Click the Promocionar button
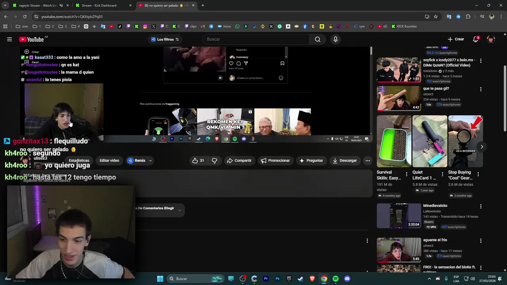Image resolution: width=507 pixels, height=285 pixels. point(275,160)
